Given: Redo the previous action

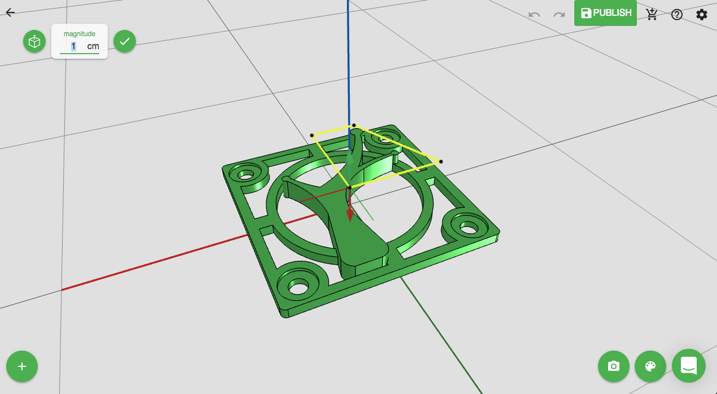Looking at the screenshot, I should pos(559,14).
